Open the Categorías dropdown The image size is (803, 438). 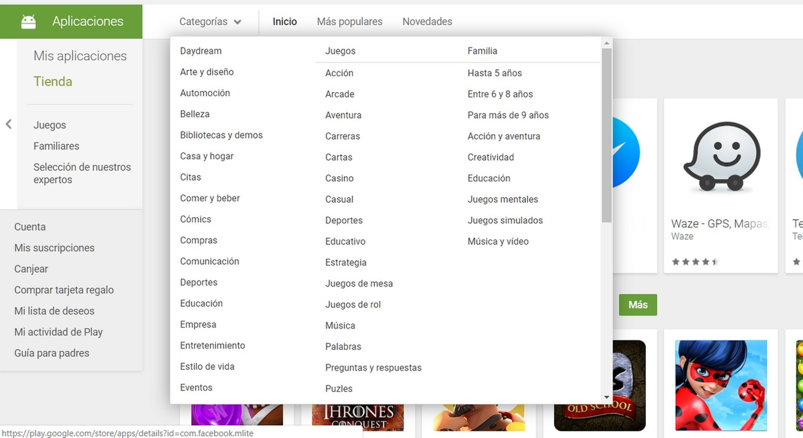(210, 22)
